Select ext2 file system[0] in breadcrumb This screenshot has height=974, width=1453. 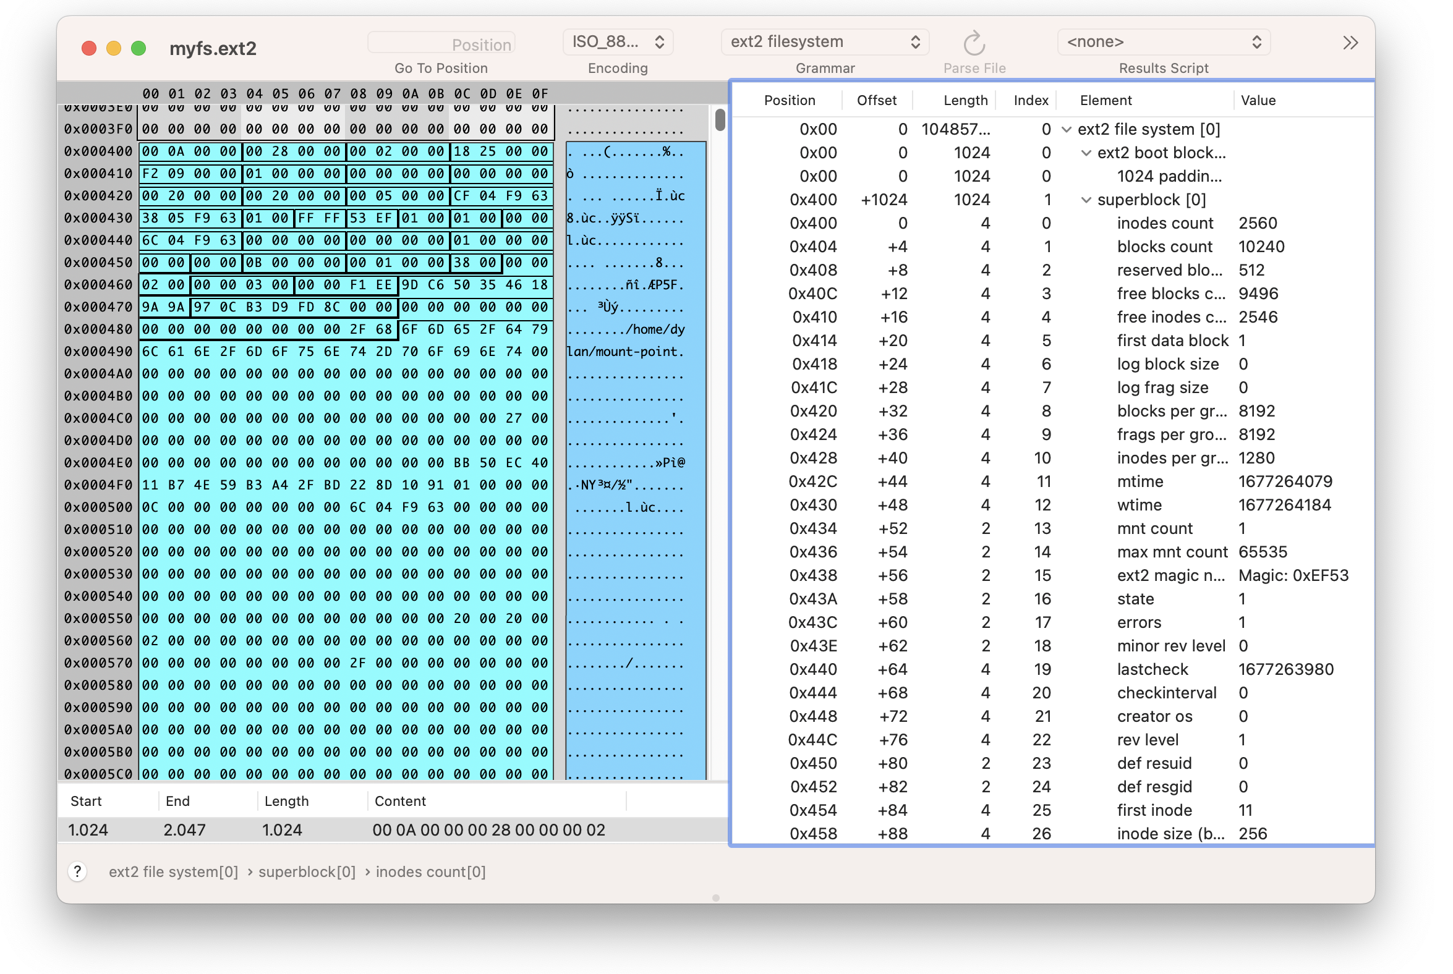pos(173,871)
